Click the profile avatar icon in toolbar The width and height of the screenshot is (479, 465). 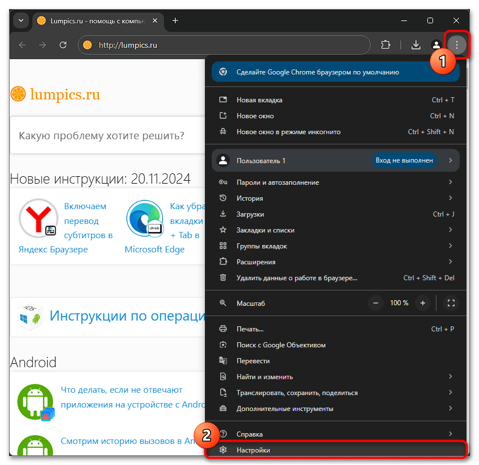(x=436, y=45)
